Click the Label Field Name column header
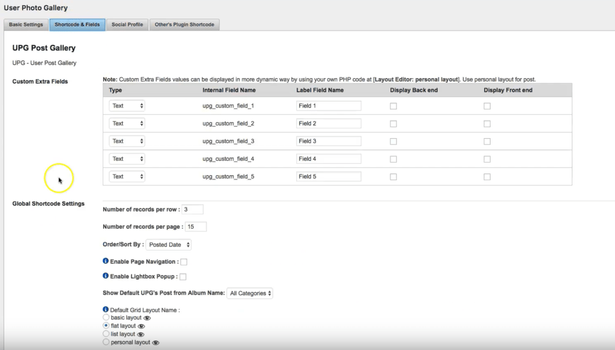This screenshot has height=350, width=615. coord(320,90)
